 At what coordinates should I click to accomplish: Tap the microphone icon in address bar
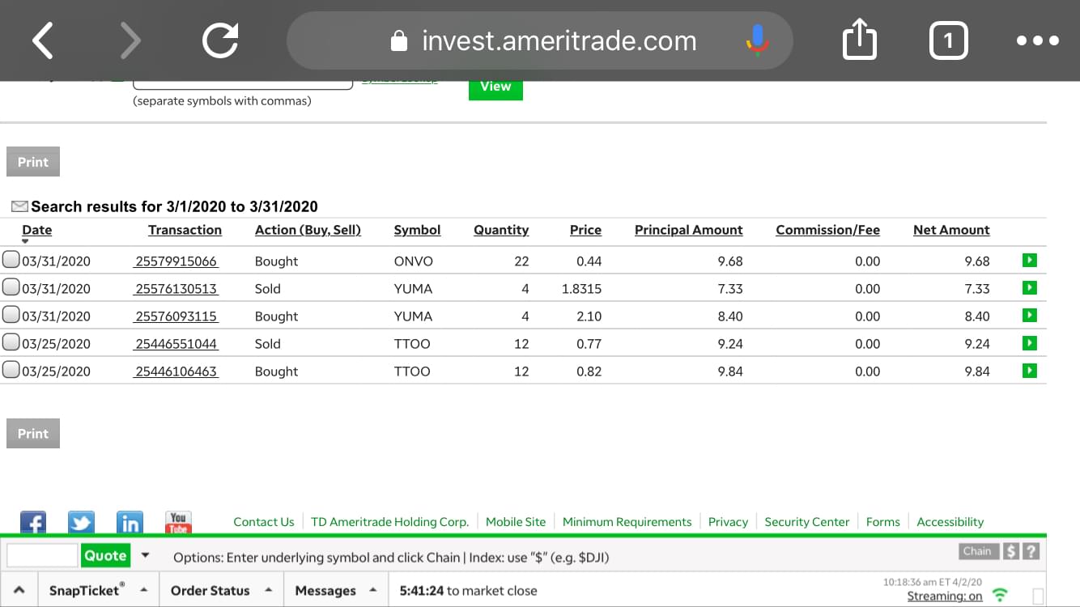click(757, 40)
